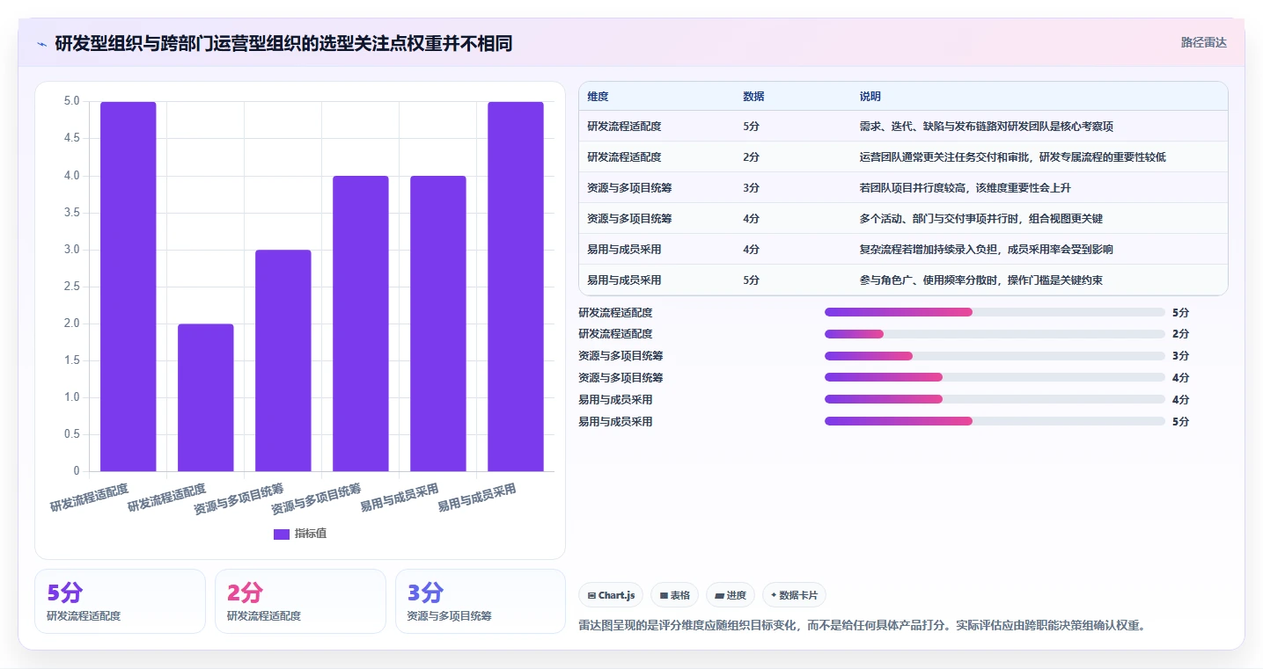Viewport: 1263px width, 669px height.
Task: Click the 易用与成员采用 chart bar reaching 4.0
Action: 438,324
